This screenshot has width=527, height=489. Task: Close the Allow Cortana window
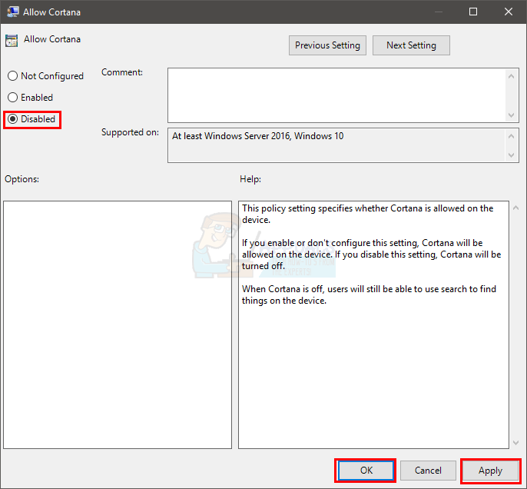(x=509, y=12)
